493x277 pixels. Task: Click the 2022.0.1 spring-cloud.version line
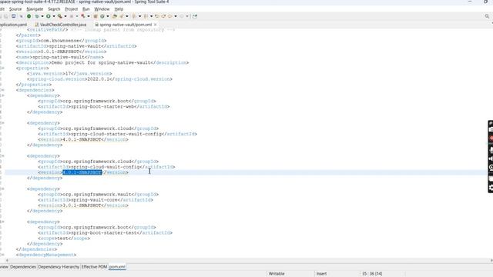pyautogui.click(x=99, y=79)
